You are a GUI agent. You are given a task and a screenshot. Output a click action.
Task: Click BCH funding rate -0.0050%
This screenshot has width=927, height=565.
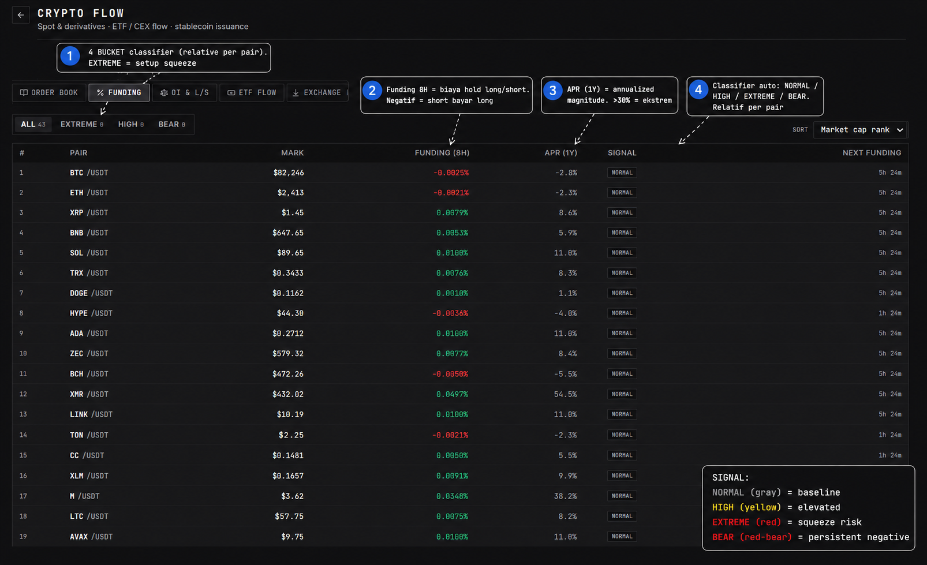point(450,374)
